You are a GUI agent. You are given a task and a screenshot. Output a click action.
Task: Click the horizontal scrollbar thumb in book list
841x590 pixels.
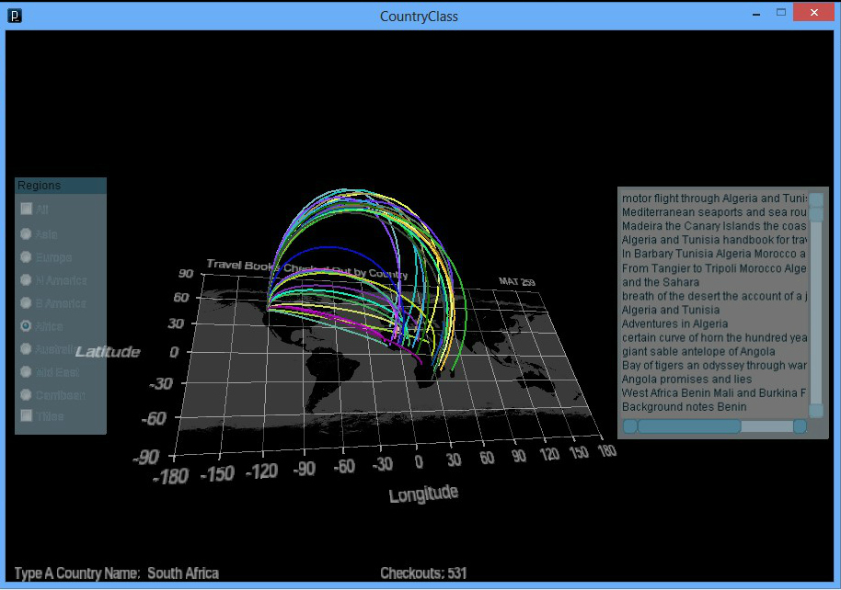point(688,426)
